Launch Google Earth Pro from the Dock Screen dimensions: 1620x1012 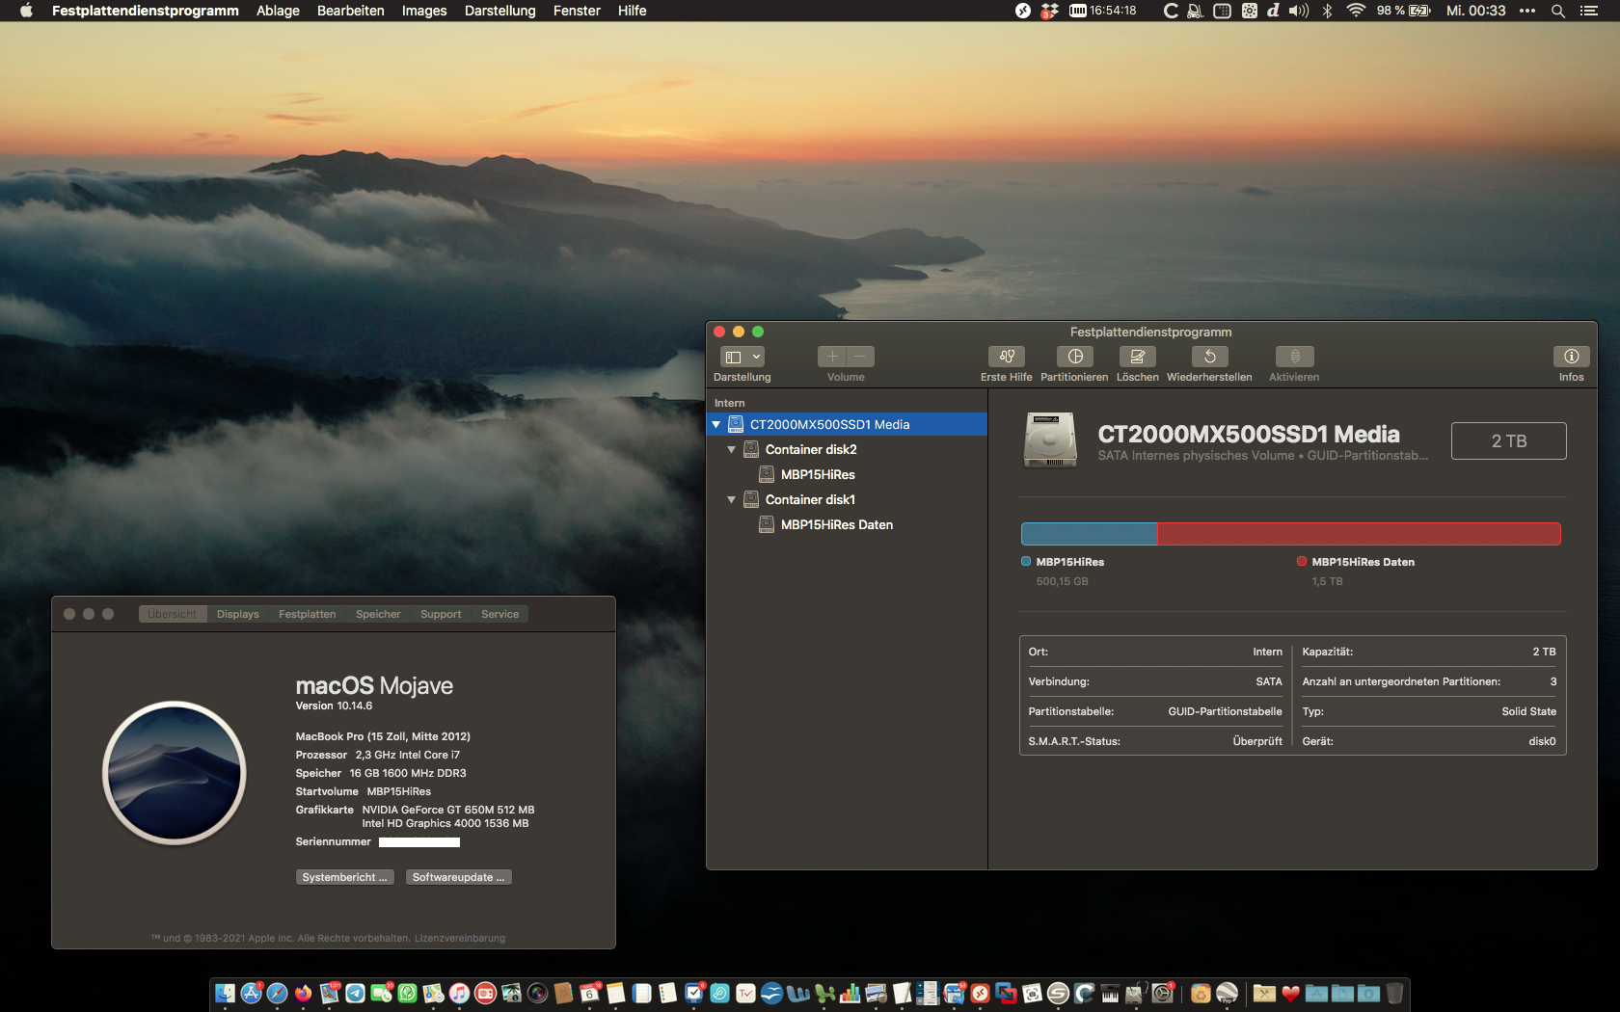[1228, 993]
